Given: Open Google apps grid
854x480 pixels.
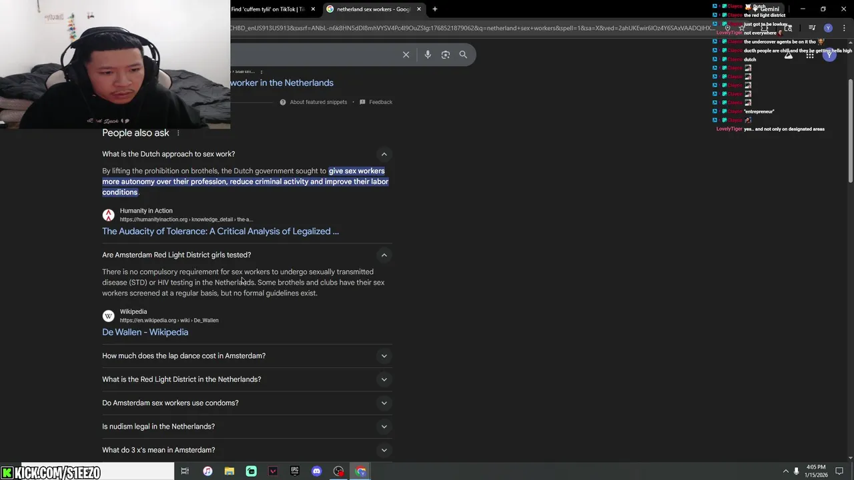Looking at the screenshot, I should [x=809, y=55].
